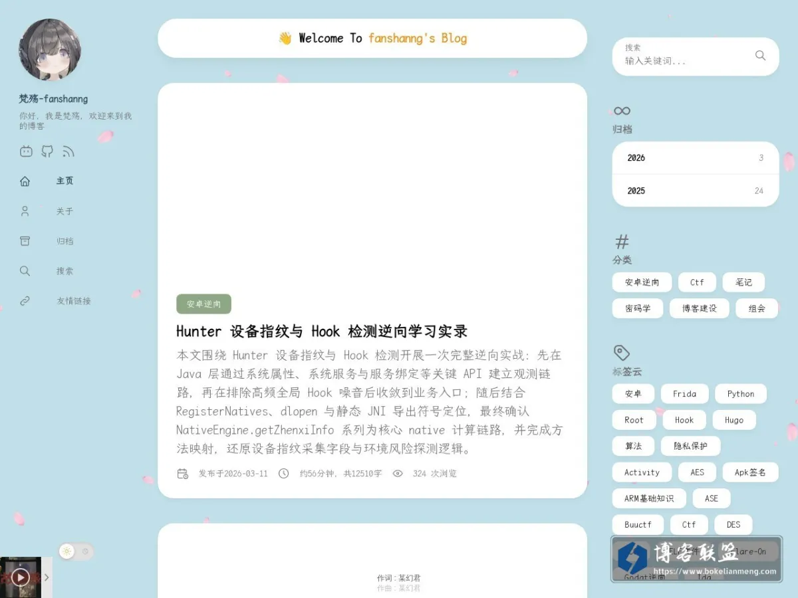Expand the music player with the arrow
The image size is (798, 598).
[47, 577]
